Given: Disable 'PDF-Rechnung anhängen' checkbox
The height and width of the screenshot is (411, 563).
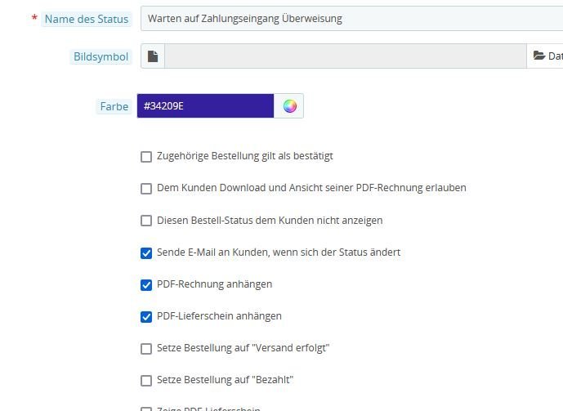Looking at the screenshot, I should pyautogui.click(x=146, y=285).
